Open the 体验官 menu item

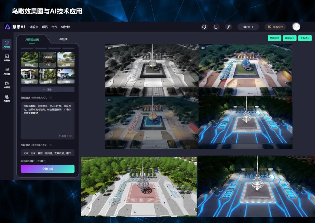coord(34,27)
